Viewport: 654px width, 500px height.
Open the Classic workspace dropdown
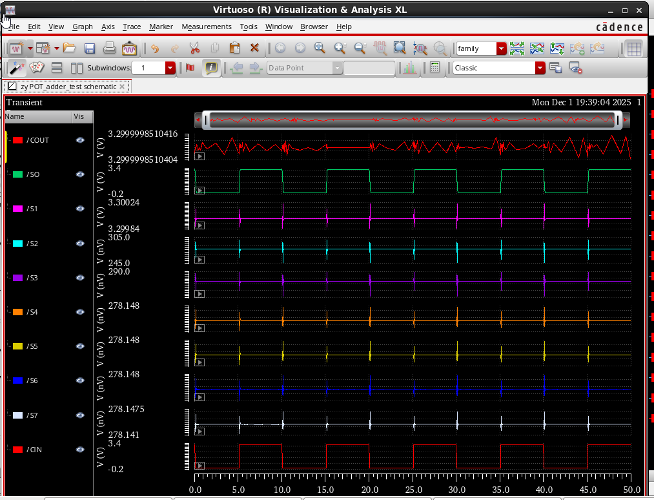(x=540, y=68)
